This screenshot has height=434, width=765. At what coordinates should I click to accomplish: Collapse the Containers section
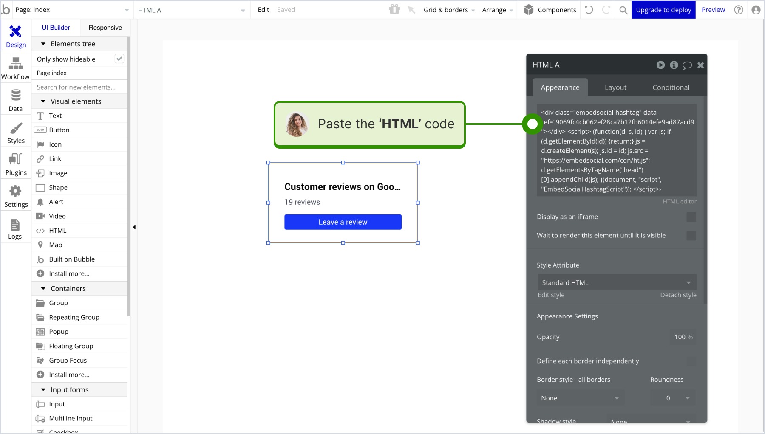43,288
